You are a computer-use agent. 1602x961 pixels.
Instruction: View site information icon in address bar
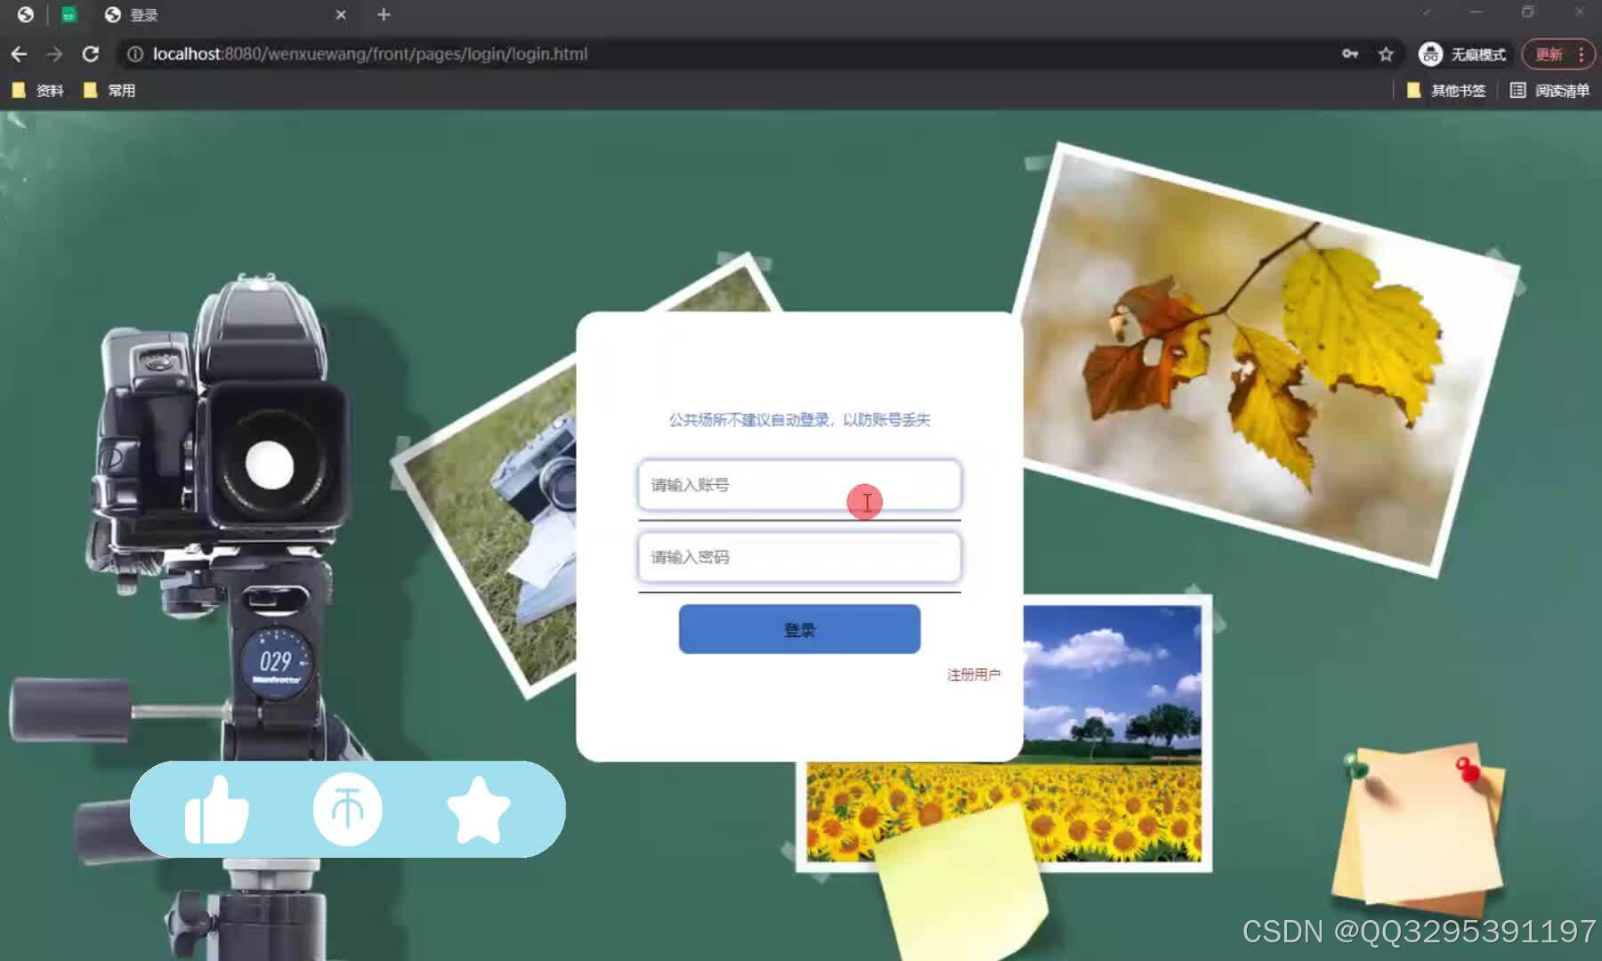point(135,54)
